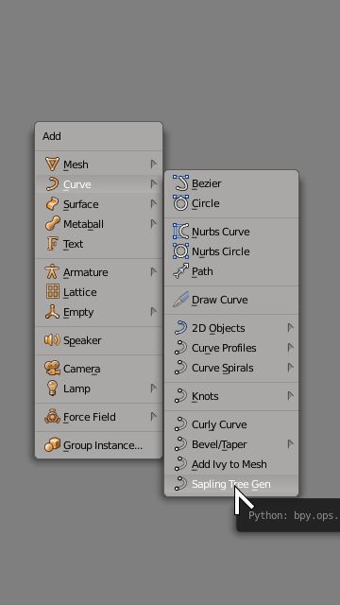
Task: Click the Speaker icon
Action: pyautogui.click(x=52, y=340)
